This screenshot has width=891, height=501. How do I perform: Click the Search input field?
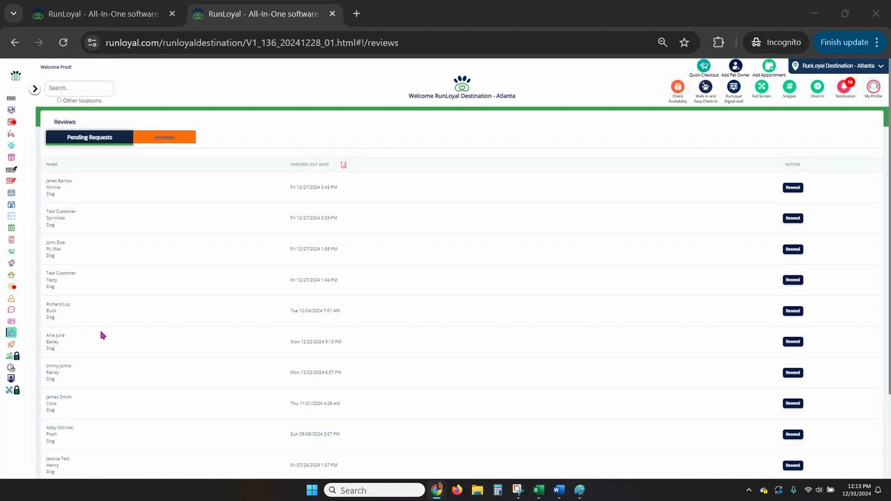tap(79, 88)
